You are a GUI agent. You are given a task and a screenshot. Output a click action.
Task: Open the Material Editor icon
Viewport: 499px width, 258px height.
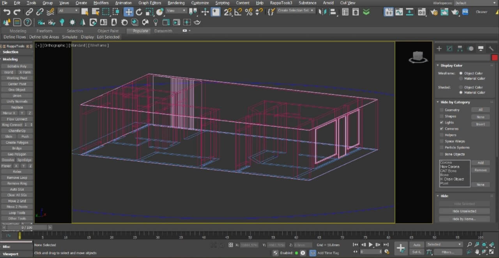coord(421,12)
